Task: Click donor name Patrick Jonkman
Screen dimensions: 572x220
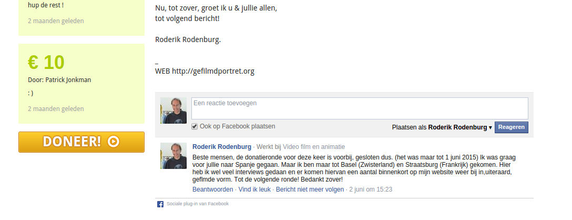Action: point(68,80)
